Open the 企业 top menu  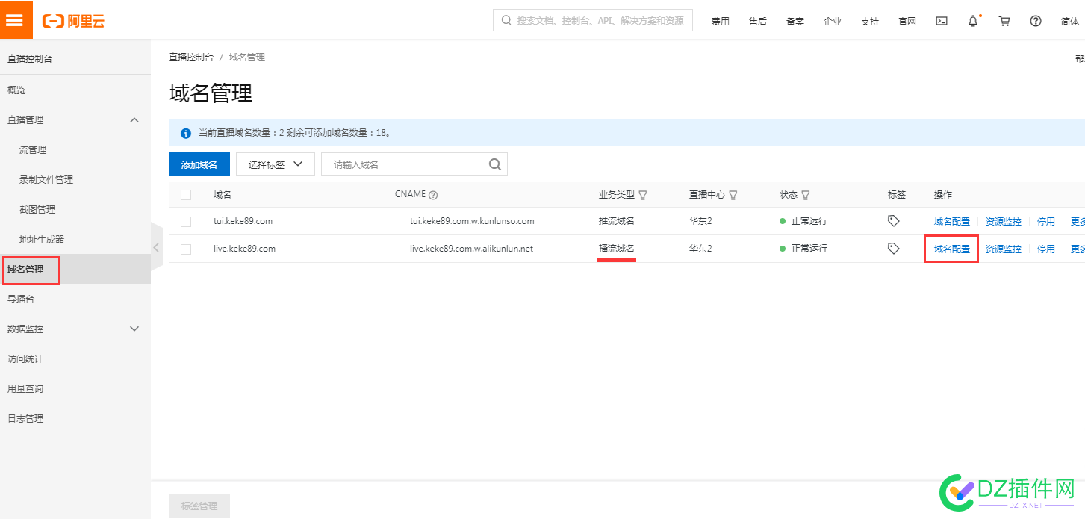832,21
